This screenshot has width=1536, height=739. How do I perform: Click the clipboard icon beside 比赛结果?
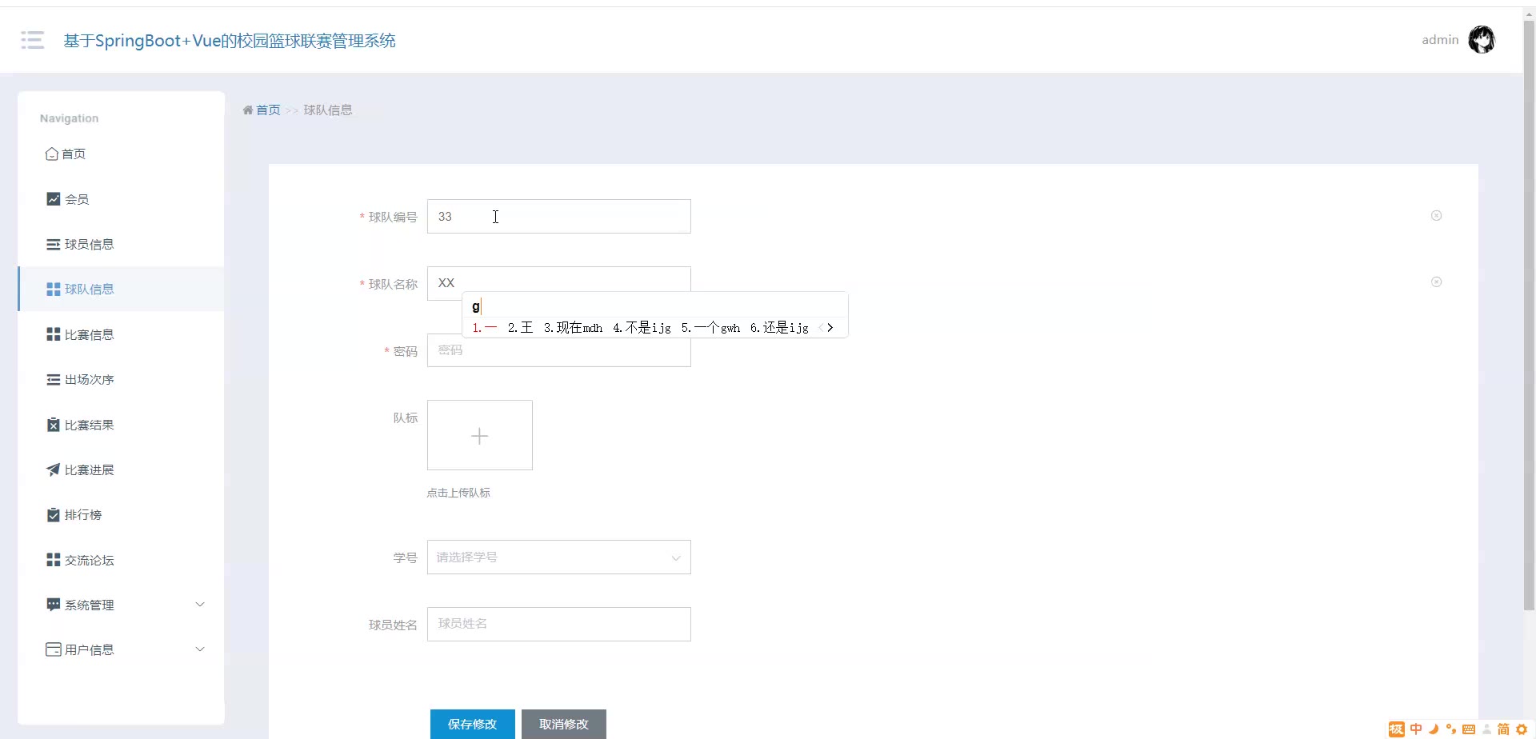point(53,425)
